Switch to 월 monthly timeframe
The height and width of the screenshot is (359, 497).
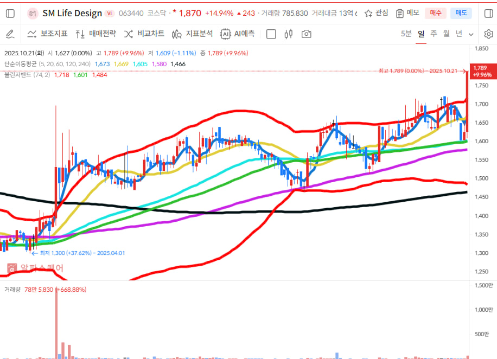click(446, 34)
